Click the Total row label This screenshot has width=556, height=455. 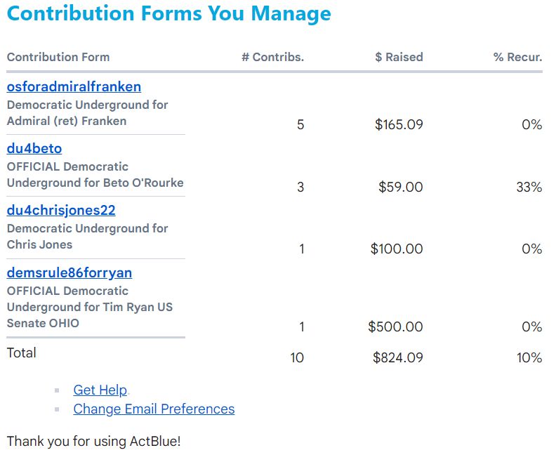tap(22, 353)
